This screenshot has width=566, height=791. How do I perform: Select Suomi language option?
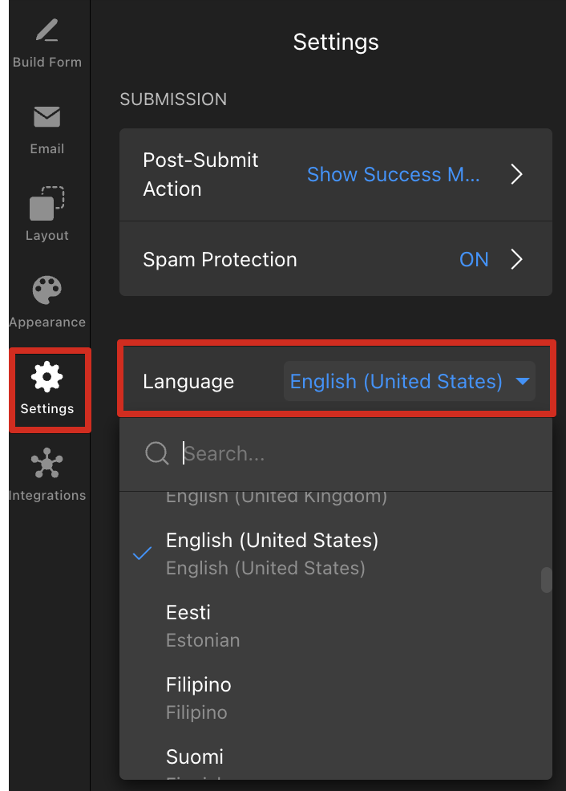(x=336, y=761)
